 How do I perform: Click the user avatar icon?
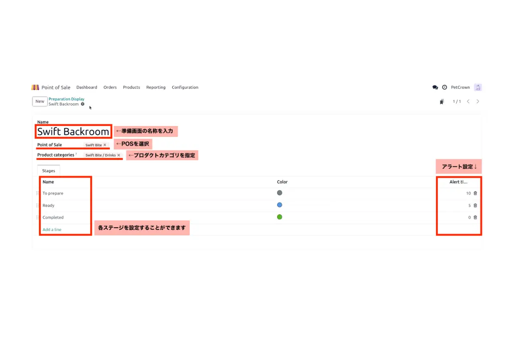pos(478,87)
